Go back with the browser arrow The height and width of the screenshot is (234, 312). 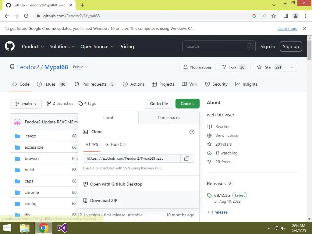pos(7,16)
